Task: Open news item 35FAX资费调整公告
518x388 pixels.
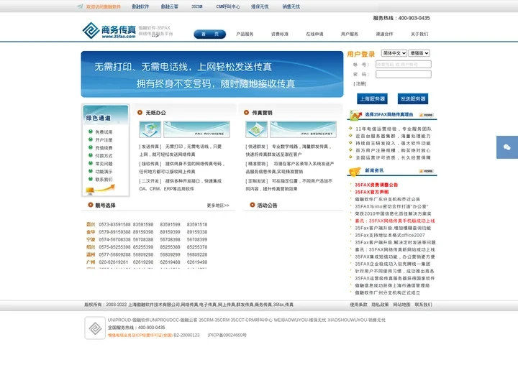Action: coord(376,185)
